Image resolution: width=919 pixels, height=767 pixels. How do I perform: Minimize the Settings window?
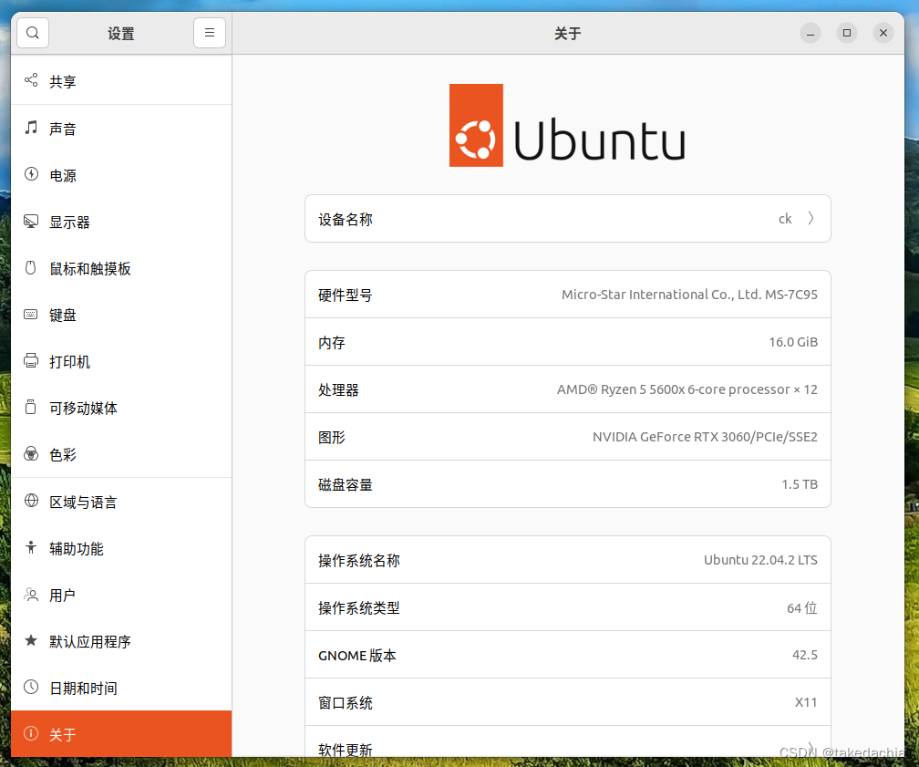coord(810,33)
